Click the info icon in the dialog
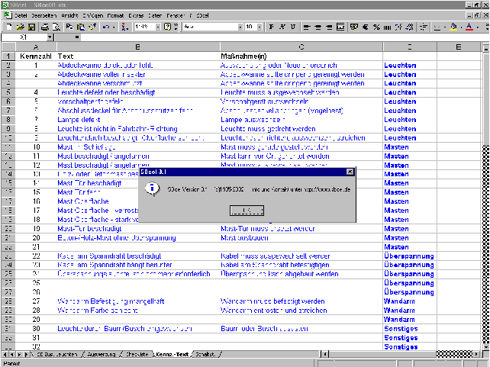490x367 pixels. [x=152, y=188]
